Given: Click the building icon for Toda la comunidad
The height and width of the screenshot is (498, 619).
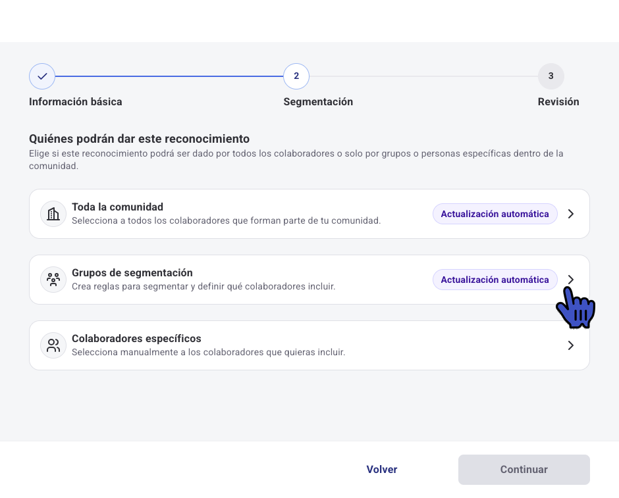Looking at the screenshot, I should click(53, 214).
